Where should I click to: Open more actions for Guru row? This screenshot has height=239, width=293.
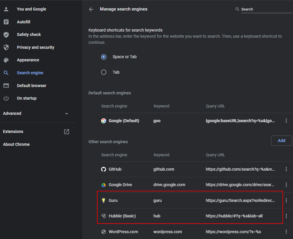click(x=286, y=200)
